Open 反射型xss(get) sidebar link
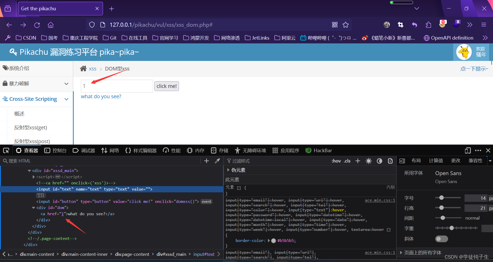Image resolution: width=493 pixels, height=262 pixels. coord(31,128)
